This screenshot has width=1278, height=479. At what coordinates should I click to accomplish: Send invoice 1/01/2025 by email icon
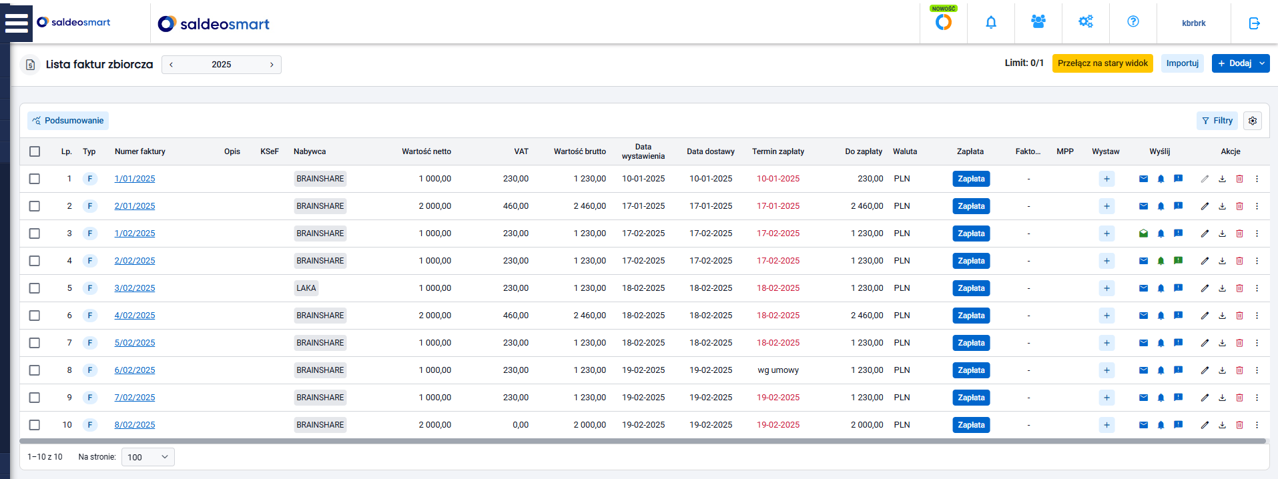[x=1143, y=179]
